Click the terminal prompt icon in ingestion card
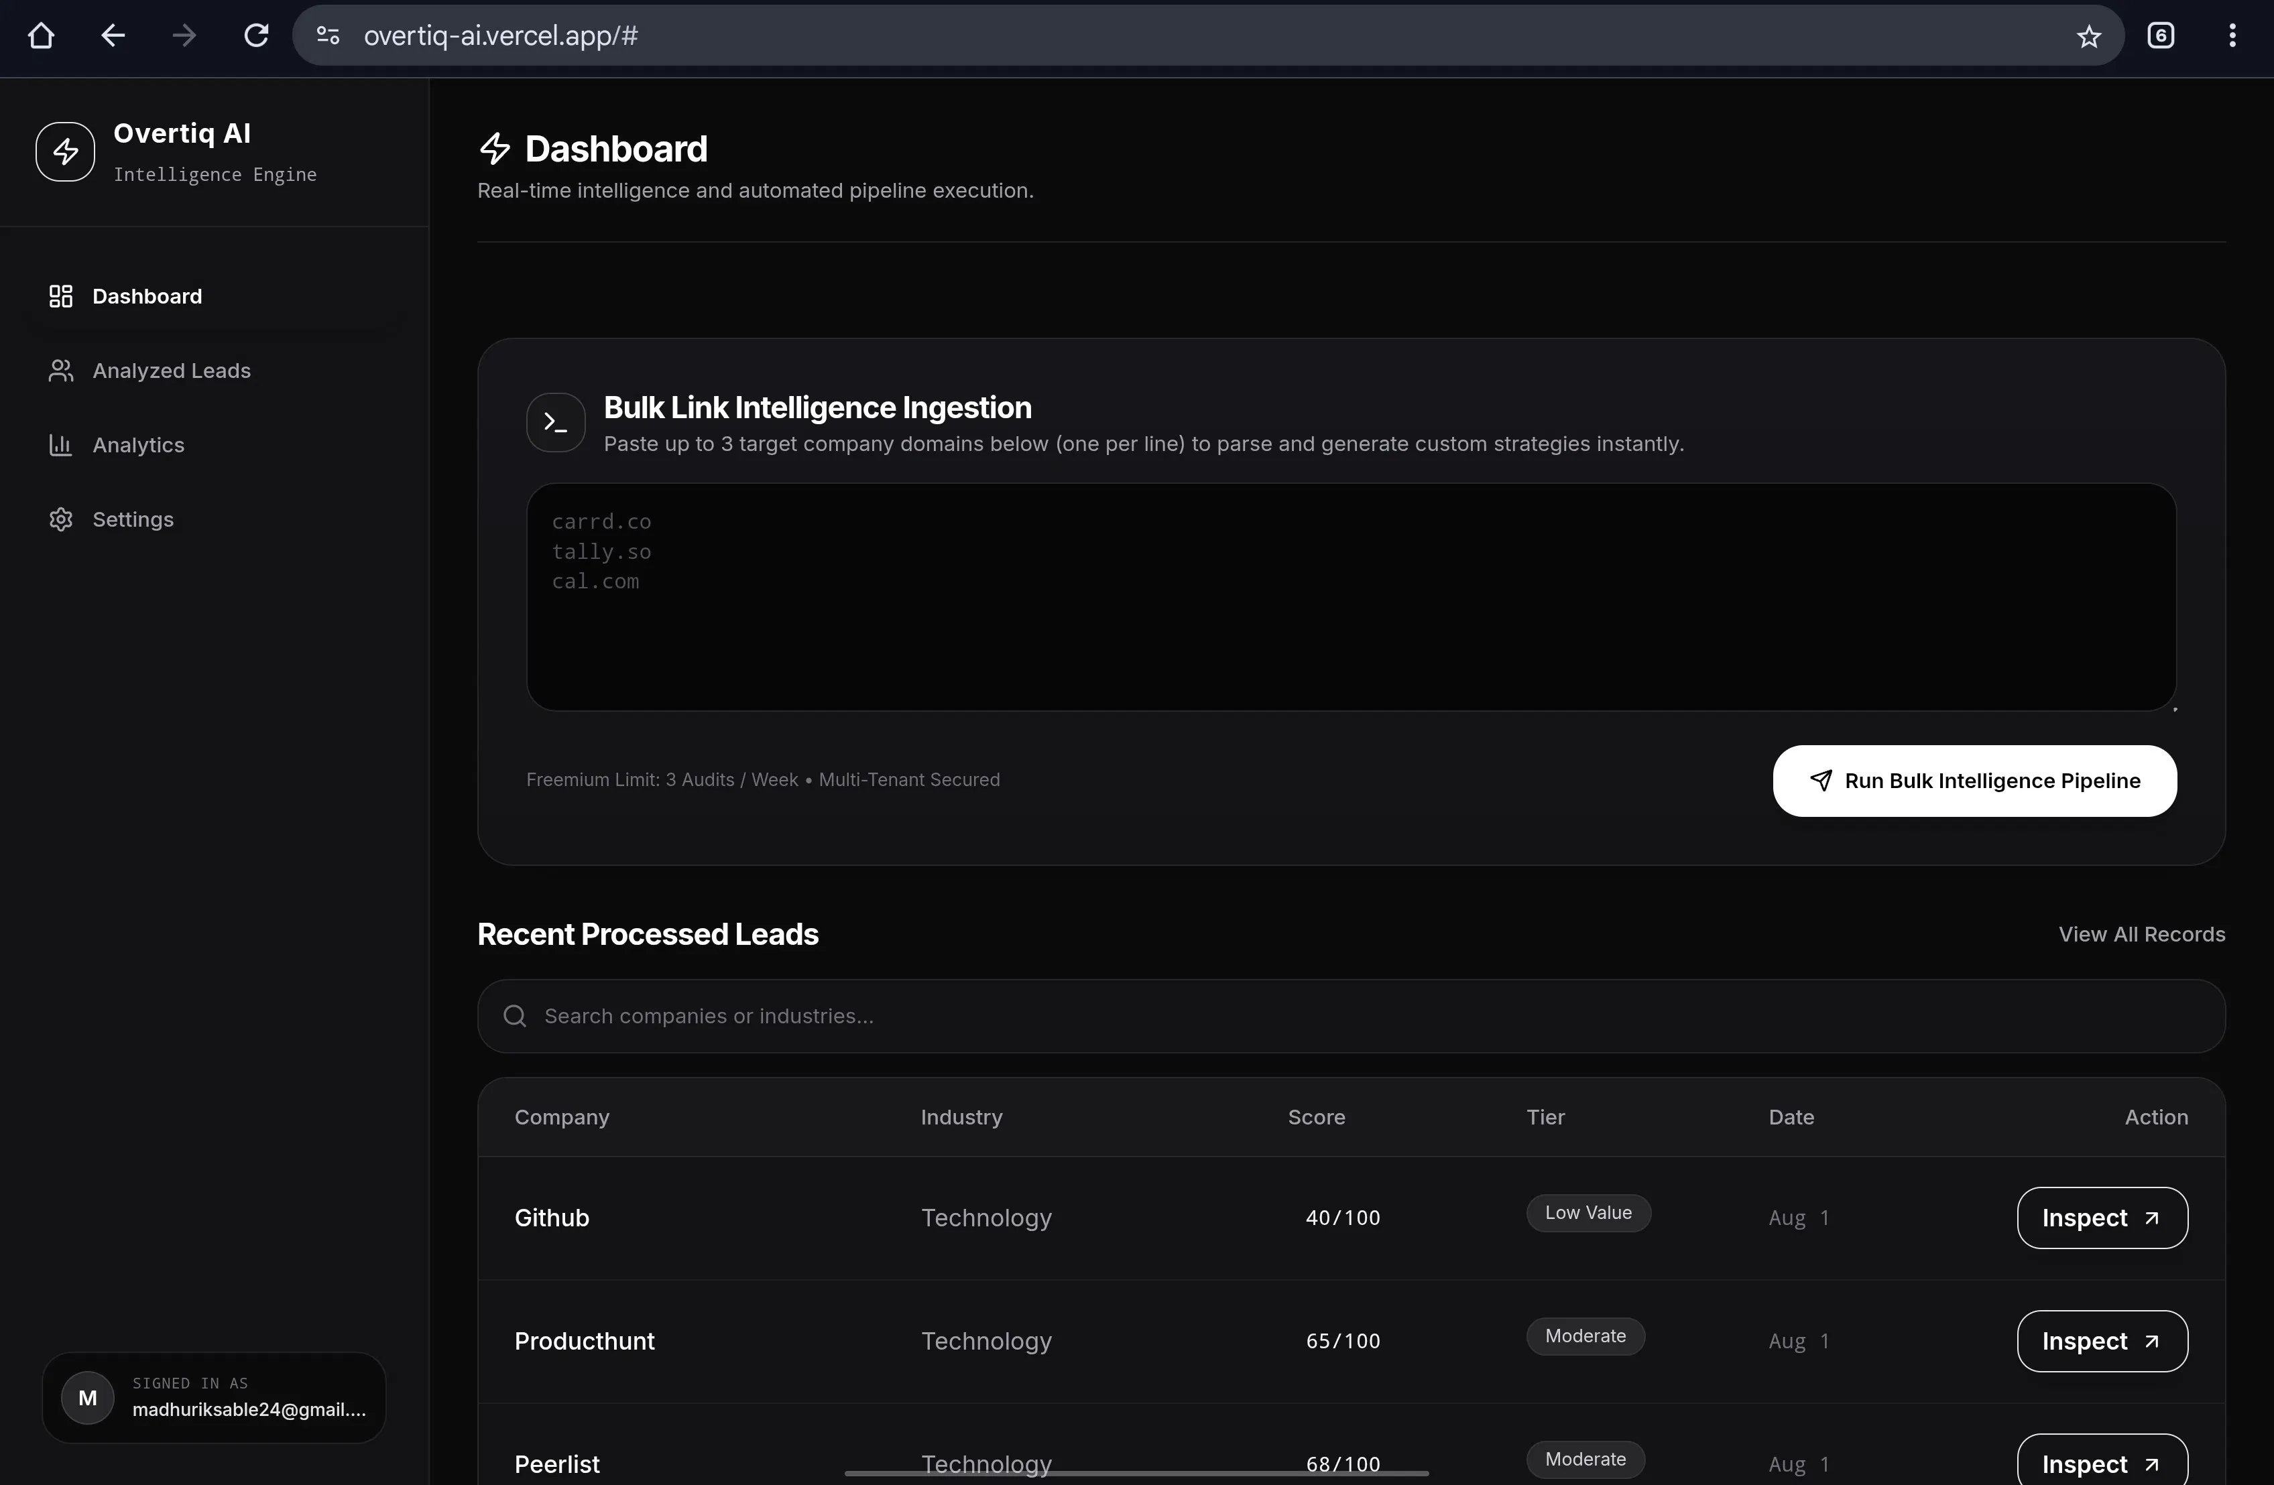 [x=556, y=422]
